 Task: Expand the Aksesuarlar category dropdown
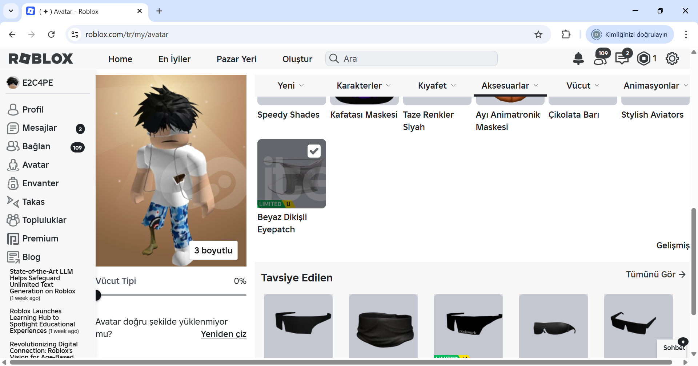click(x=510, y=86)
